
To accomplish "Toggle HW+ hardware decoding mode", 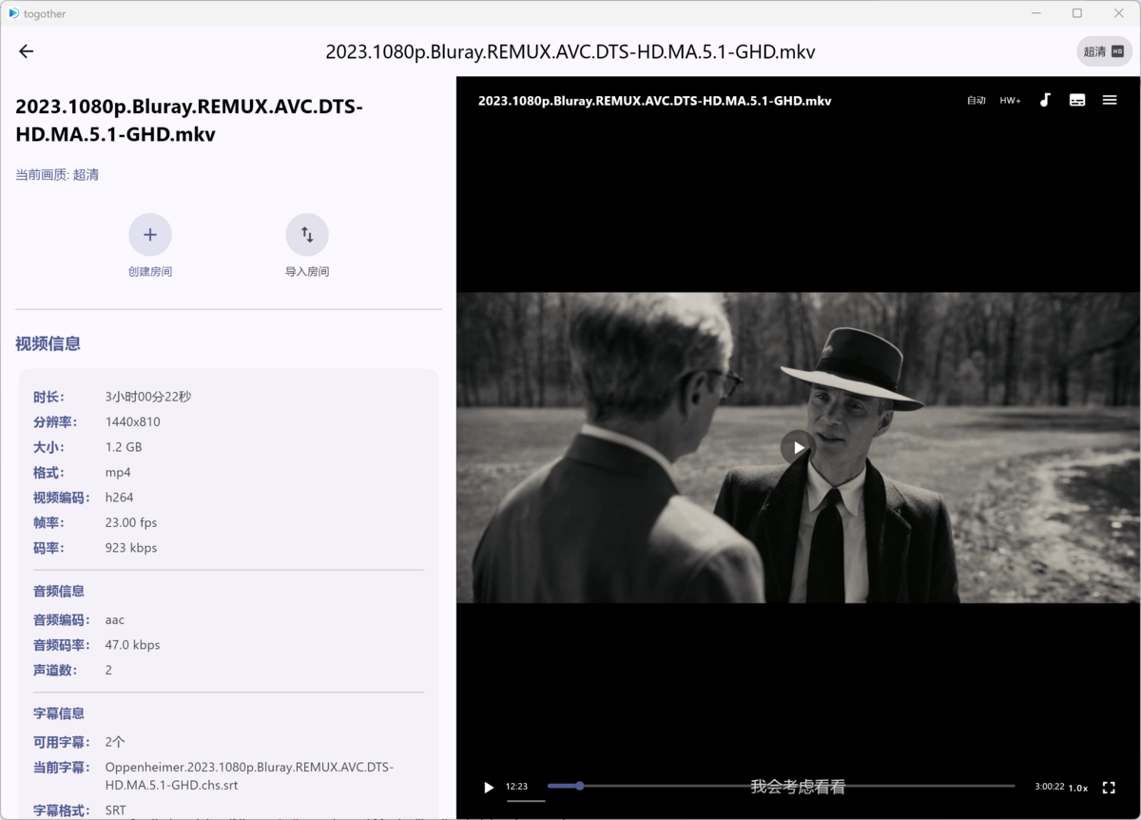I will point(1010,101).
